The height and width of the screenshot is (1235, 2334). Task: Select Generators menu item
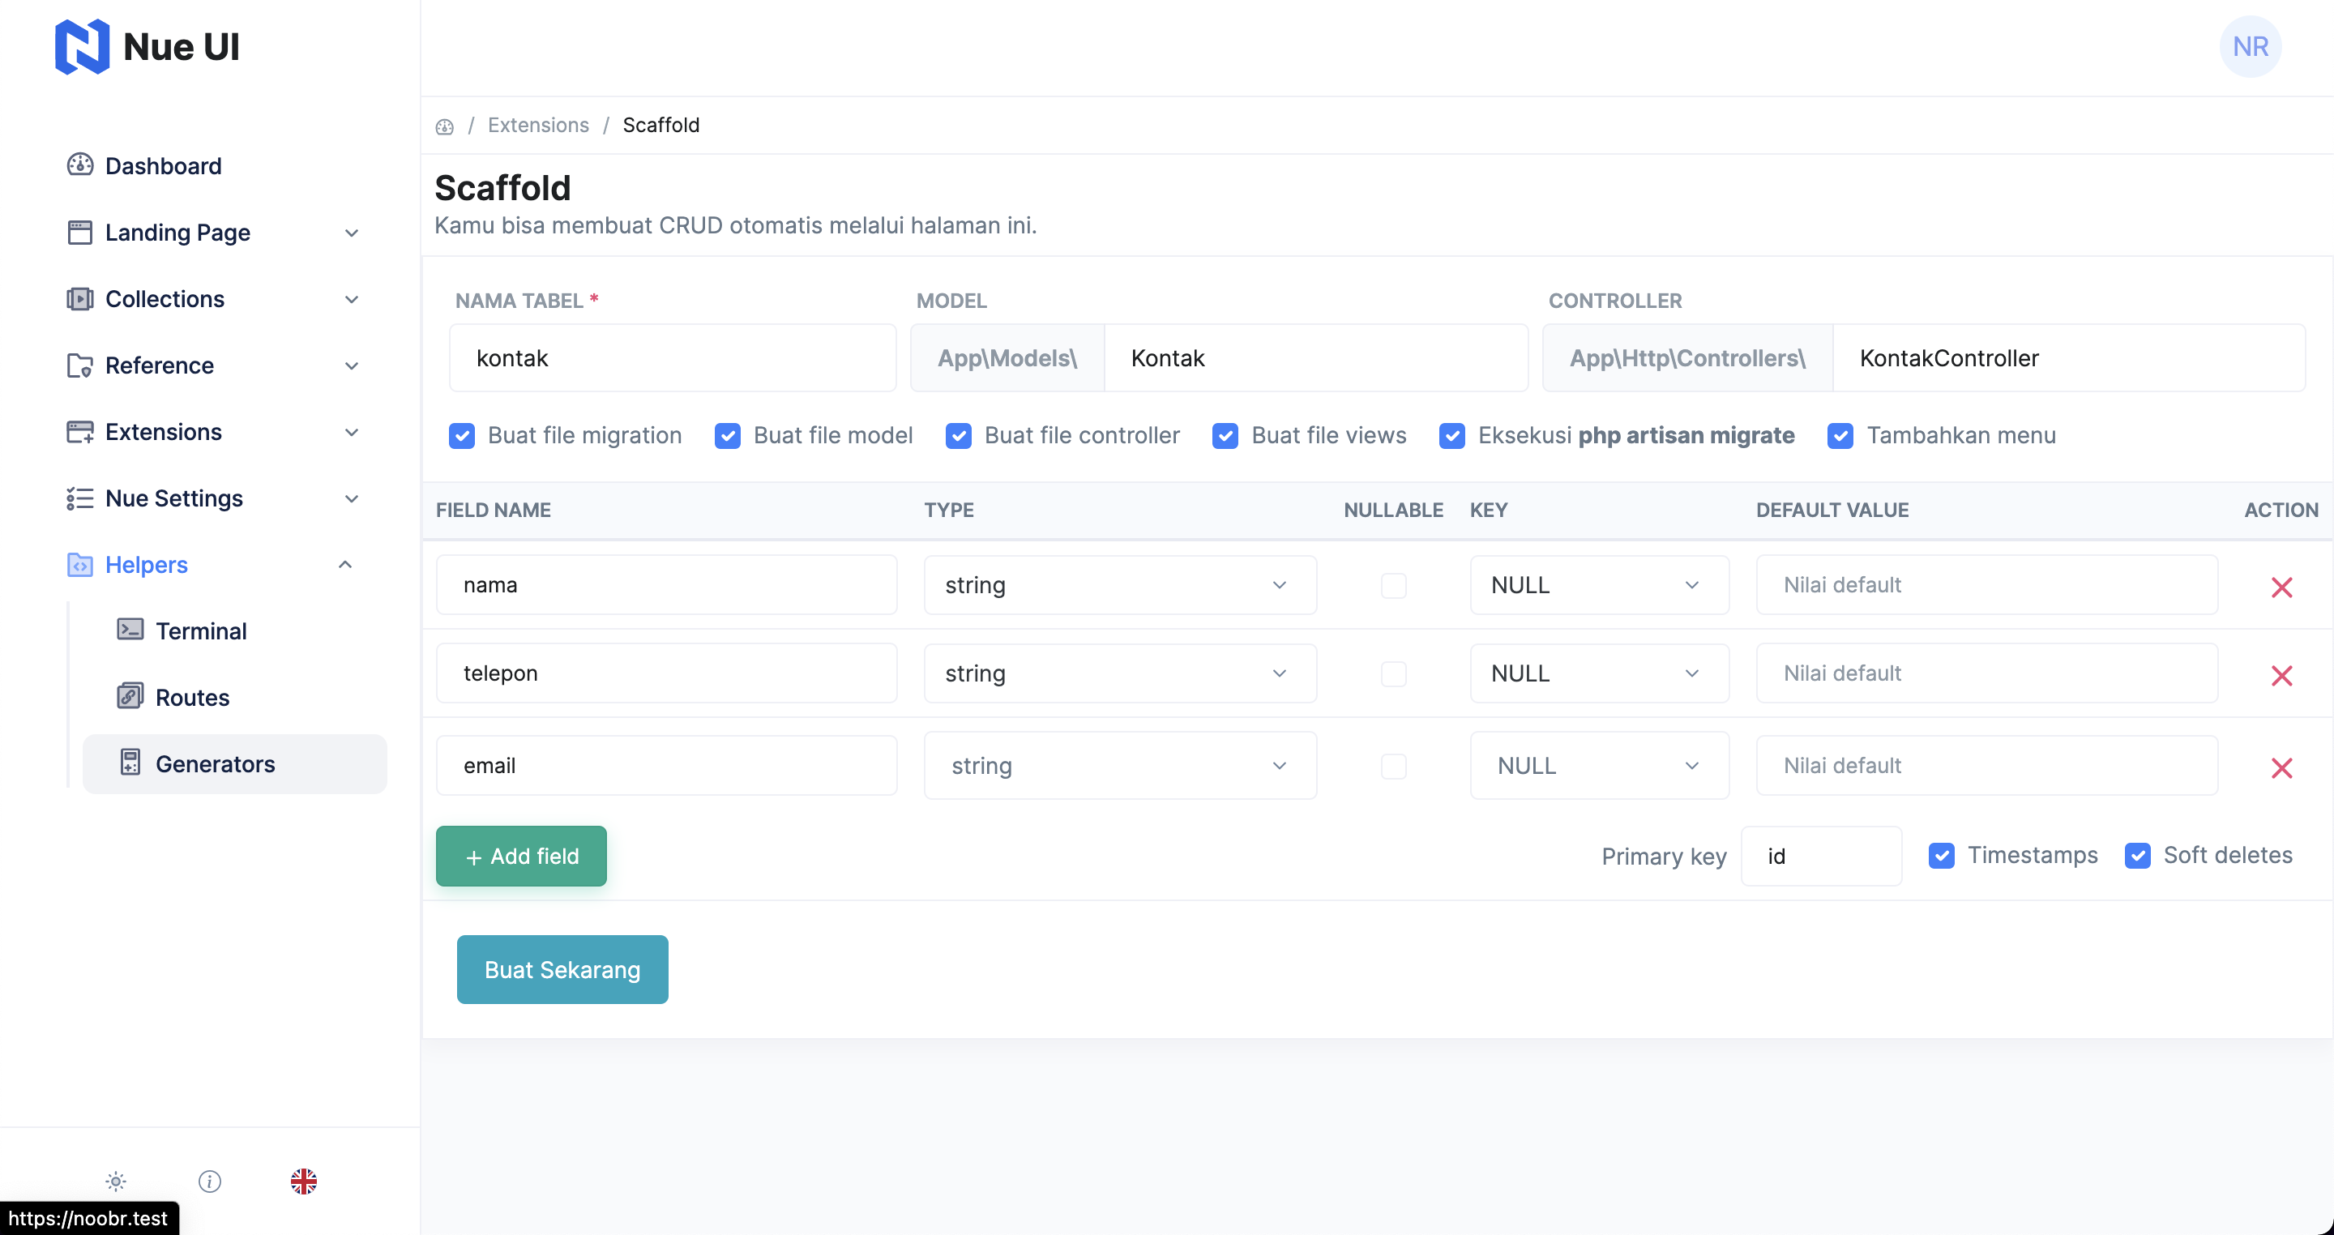pyautogui.click(x=235, y=764)
